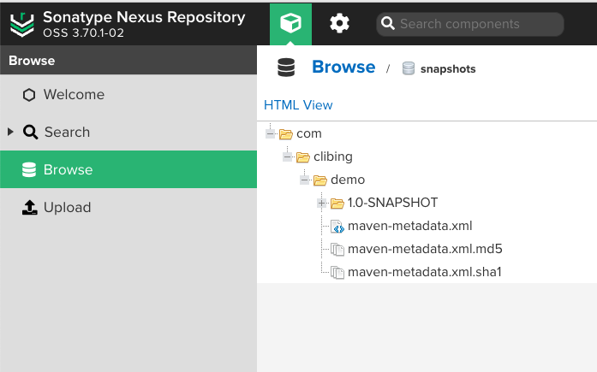Select Browse in the sidebar menu
The height and width of the screenshot is (372, 597).
coord(68,170)
